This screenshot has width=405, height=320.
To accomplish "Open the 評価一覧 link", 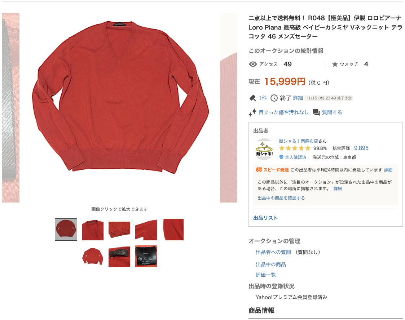I will (x=266, y=275).
